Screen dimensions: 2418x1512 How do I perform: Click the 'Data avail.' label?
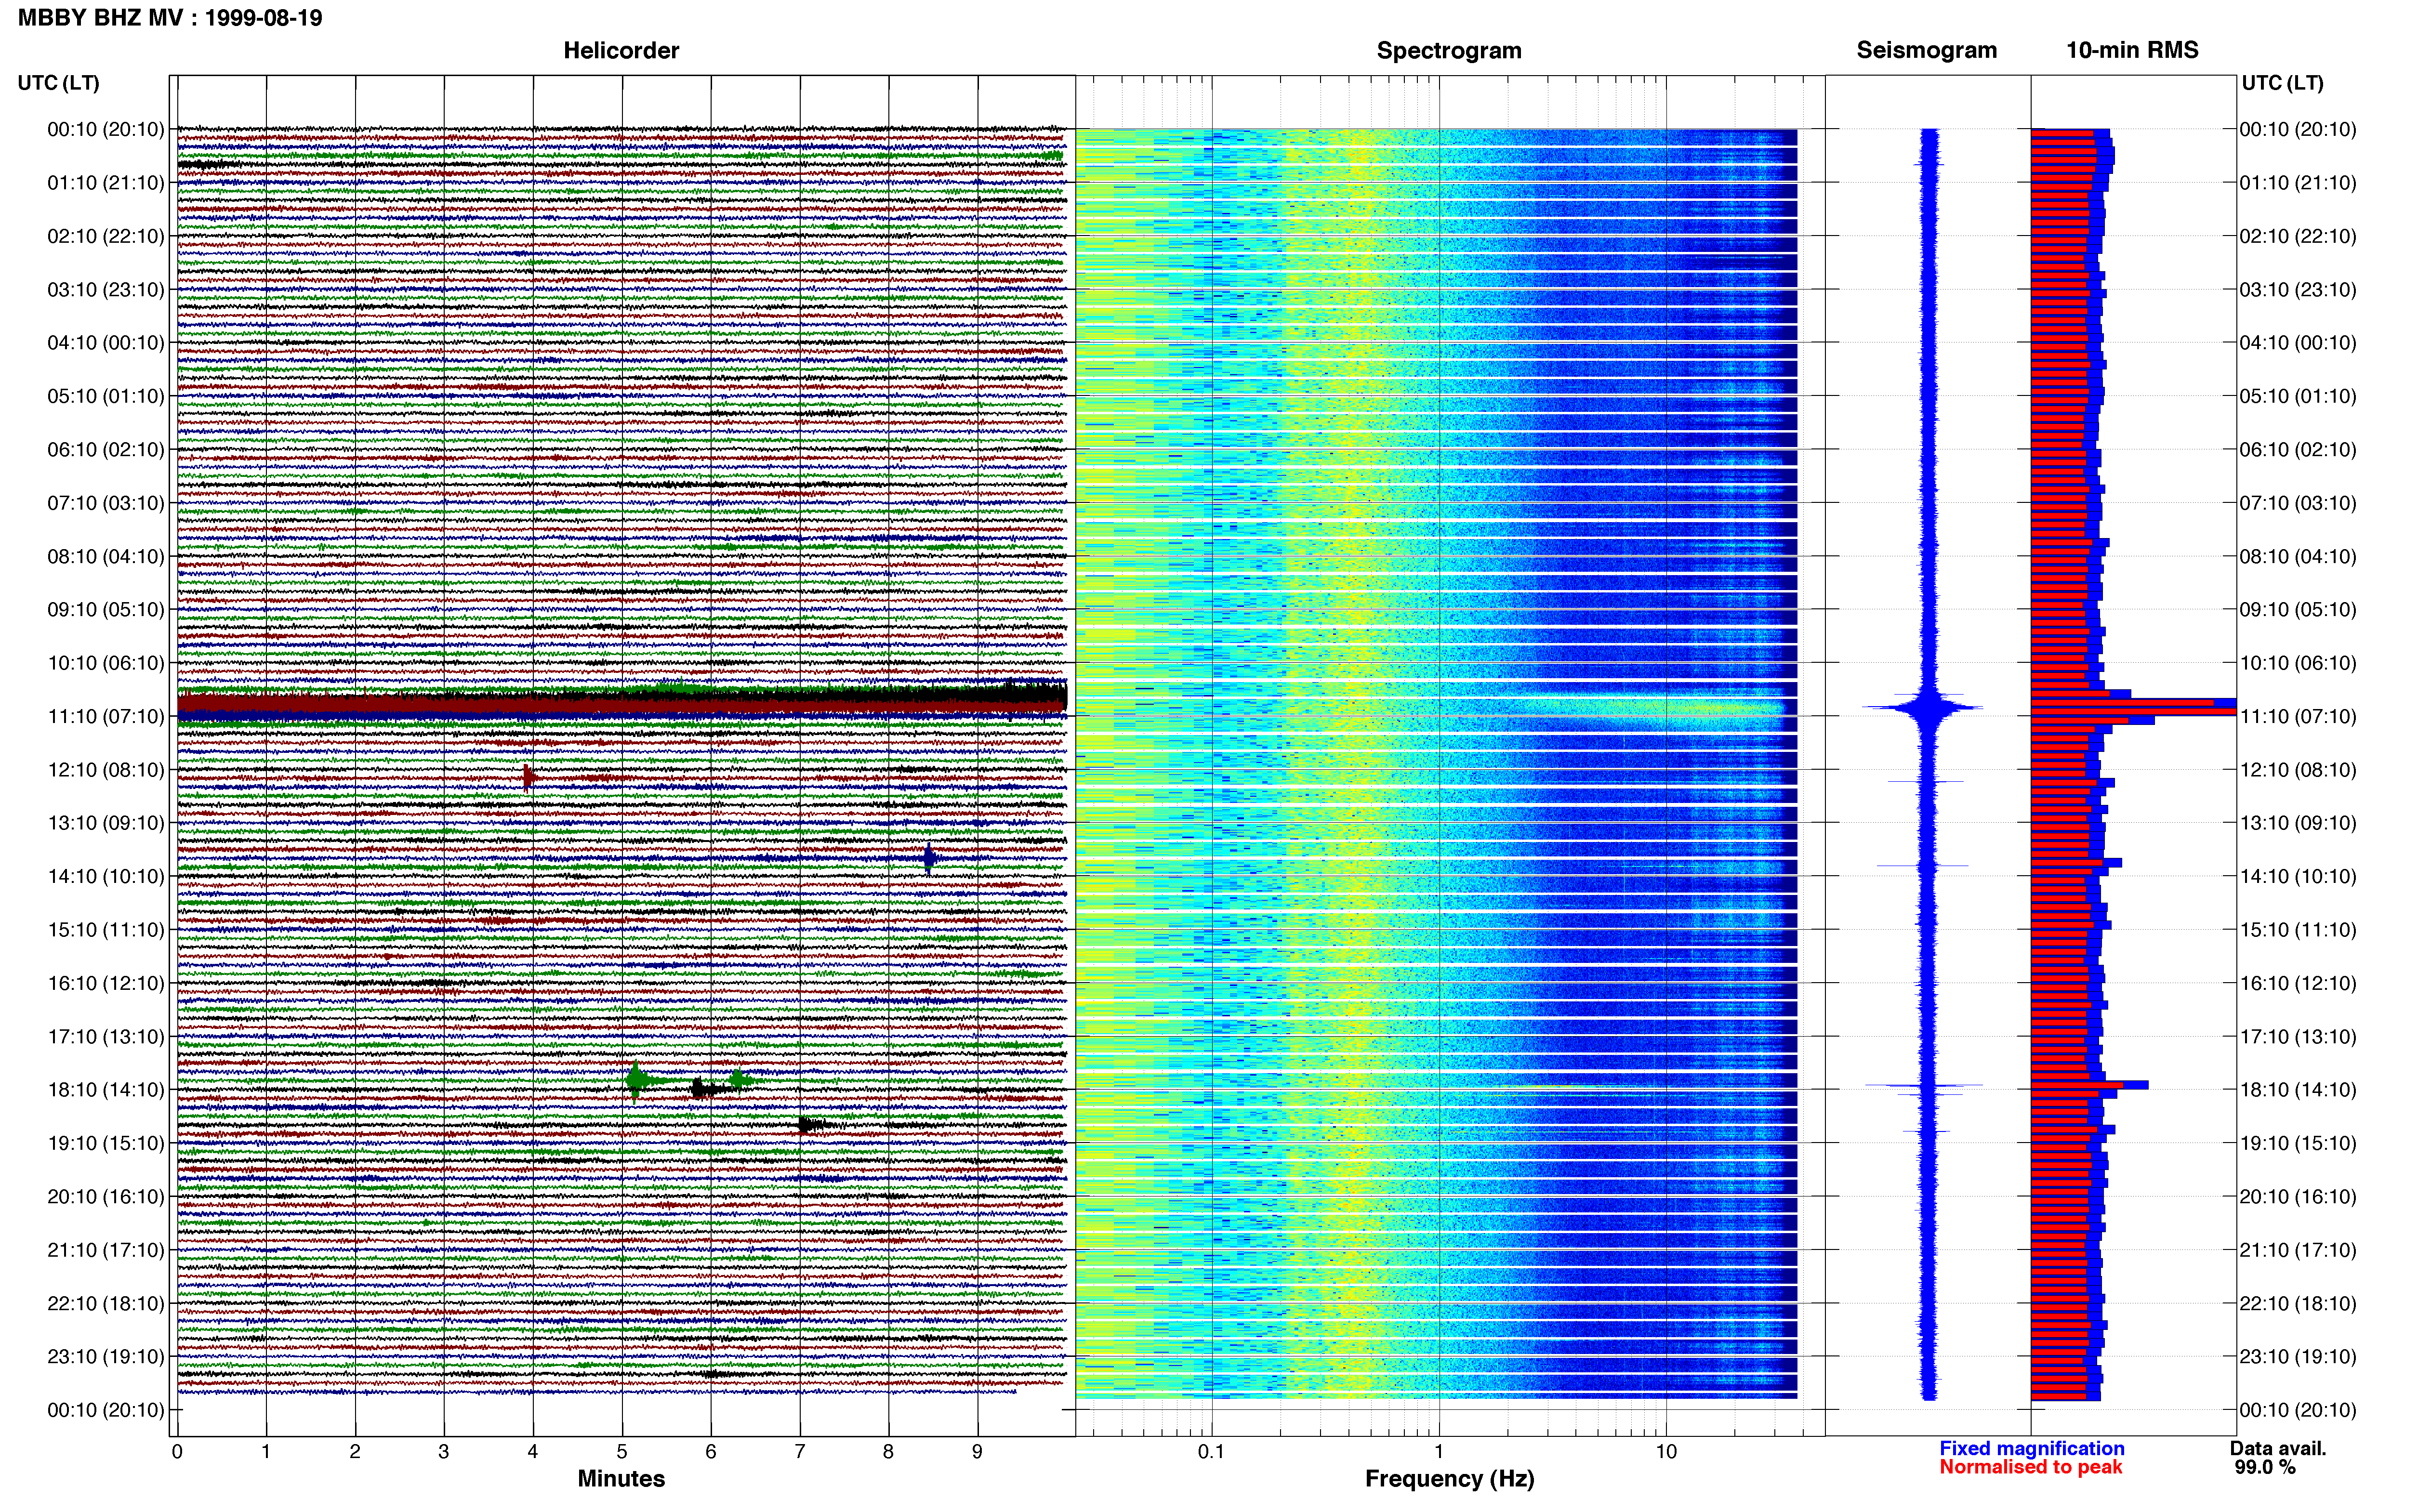coord(2278,1448)
